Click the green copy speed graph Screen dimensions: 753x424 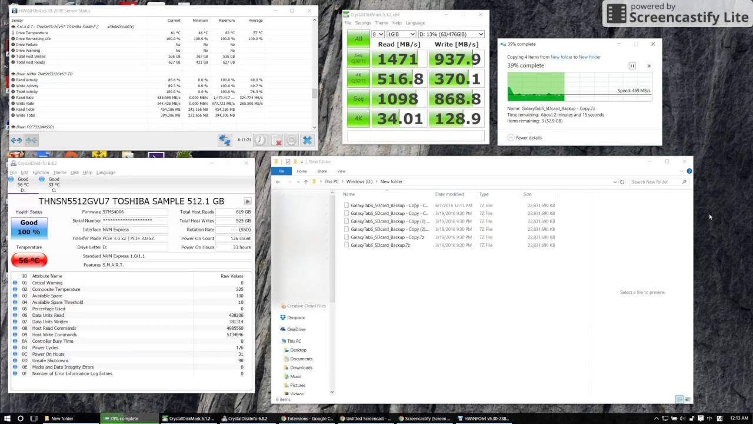(579, 87)
